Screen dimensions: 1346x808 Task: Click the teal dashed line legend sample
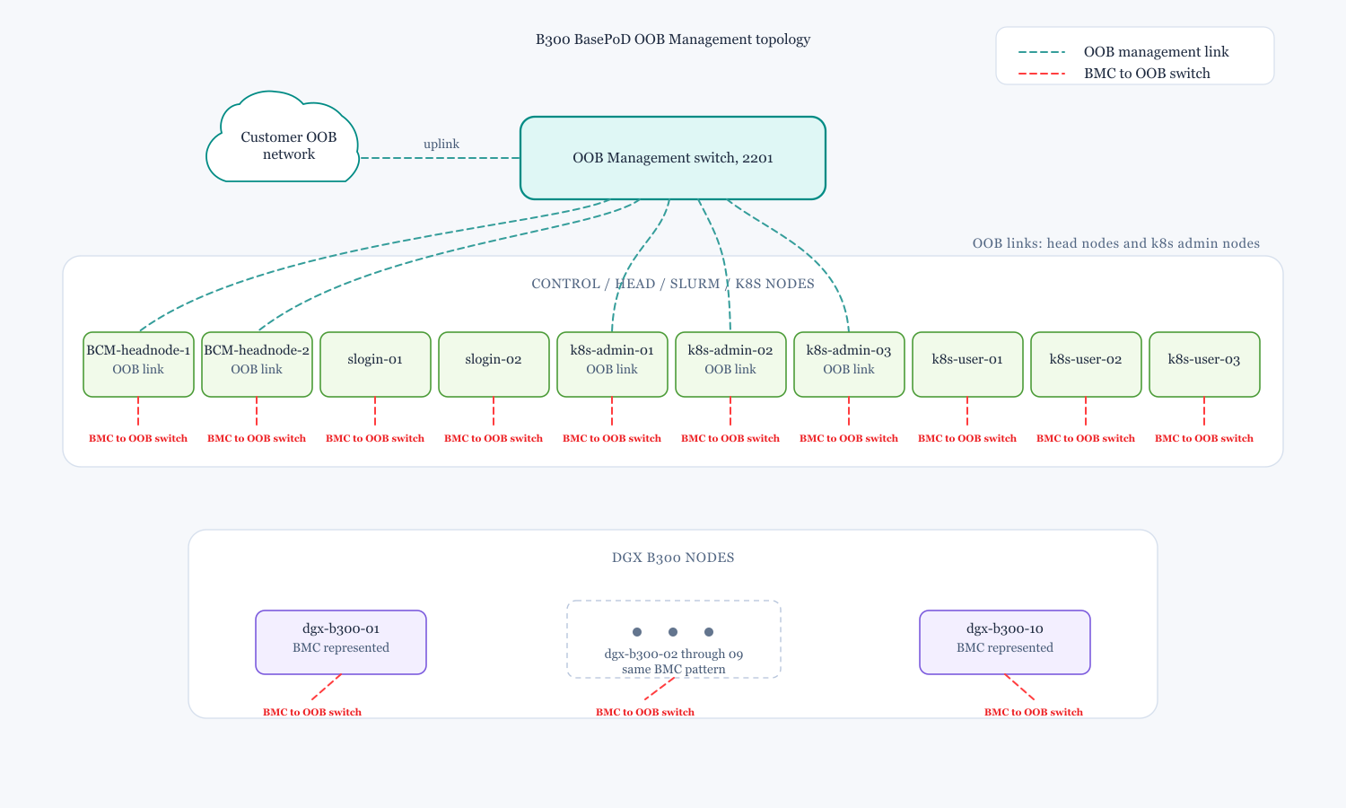coord(1042,52)
